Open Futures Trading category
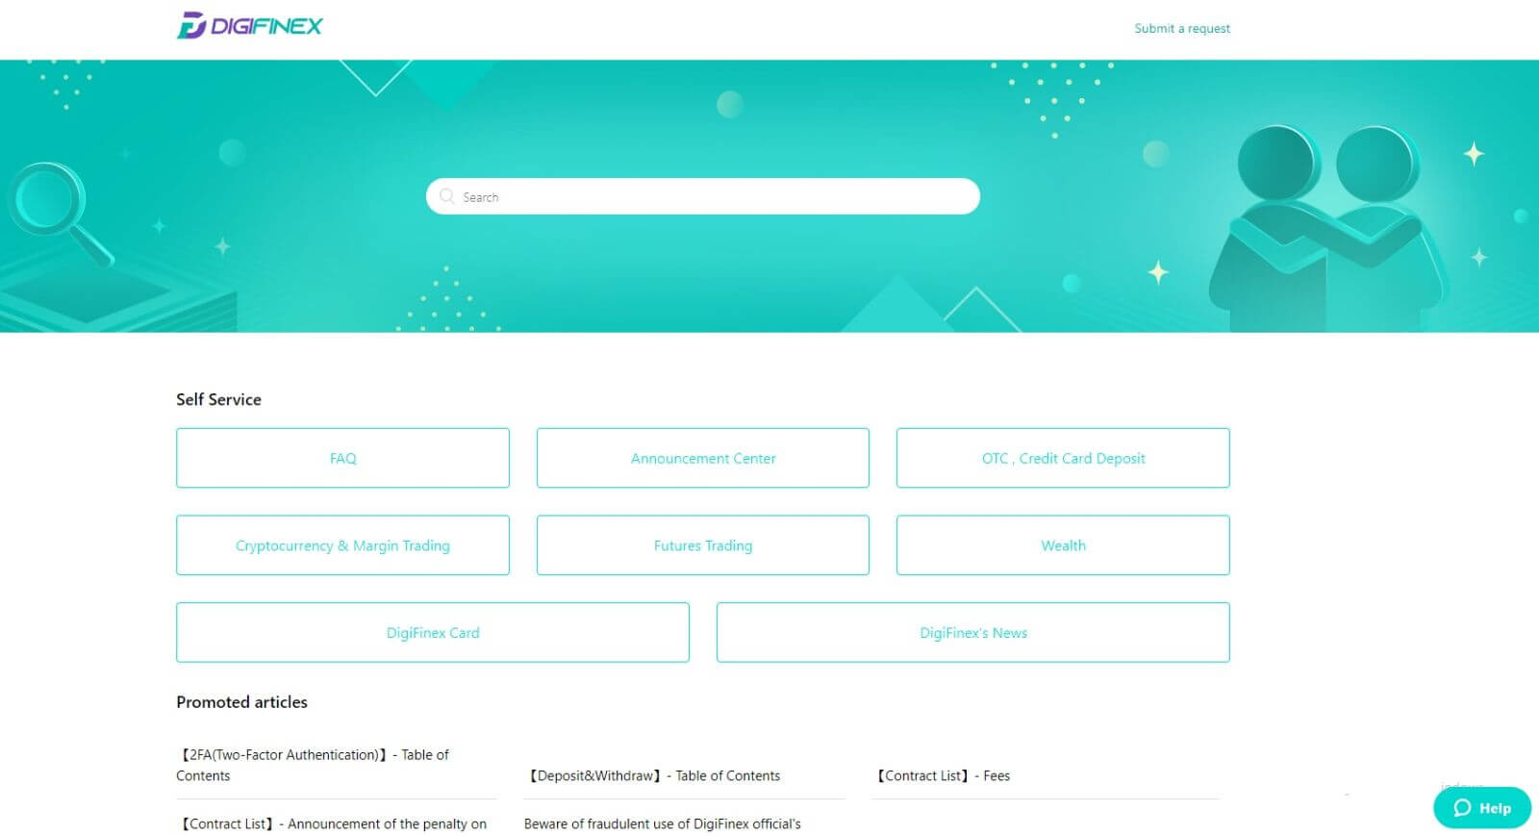This screenshot has height=835, width=1539. (702, 545)
